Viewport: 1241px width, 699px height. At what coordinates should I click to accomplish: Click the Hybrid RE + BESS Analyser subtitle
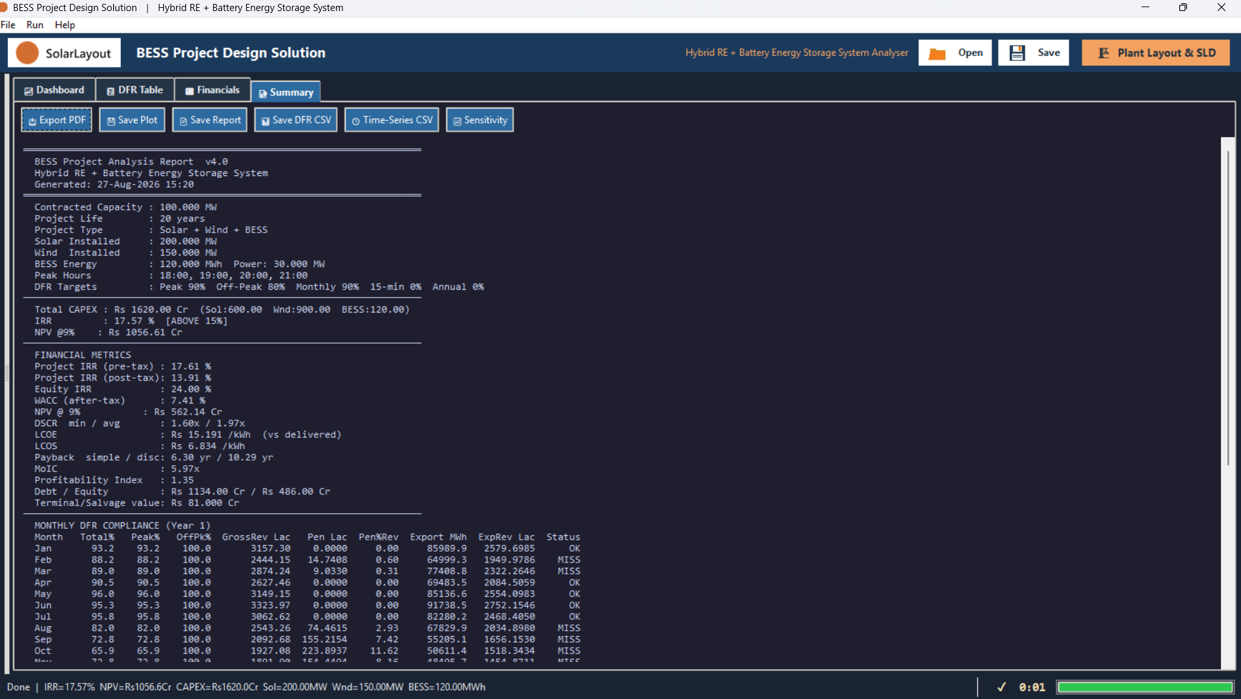point(797,53)
